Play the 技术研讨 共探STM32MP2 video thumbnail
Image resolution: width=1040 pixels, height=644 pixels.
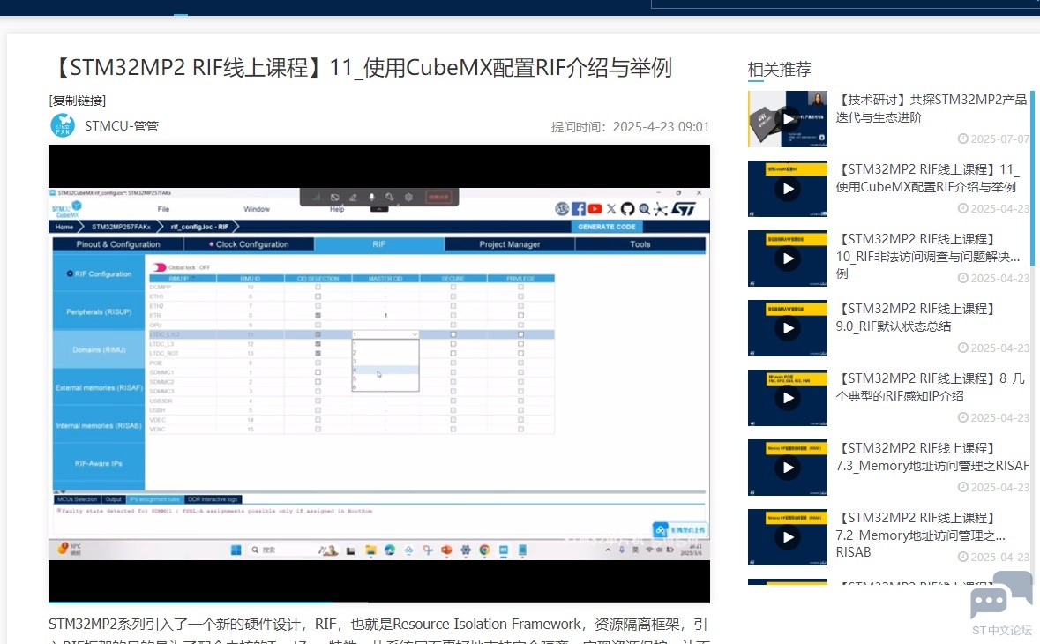(788, 119)
